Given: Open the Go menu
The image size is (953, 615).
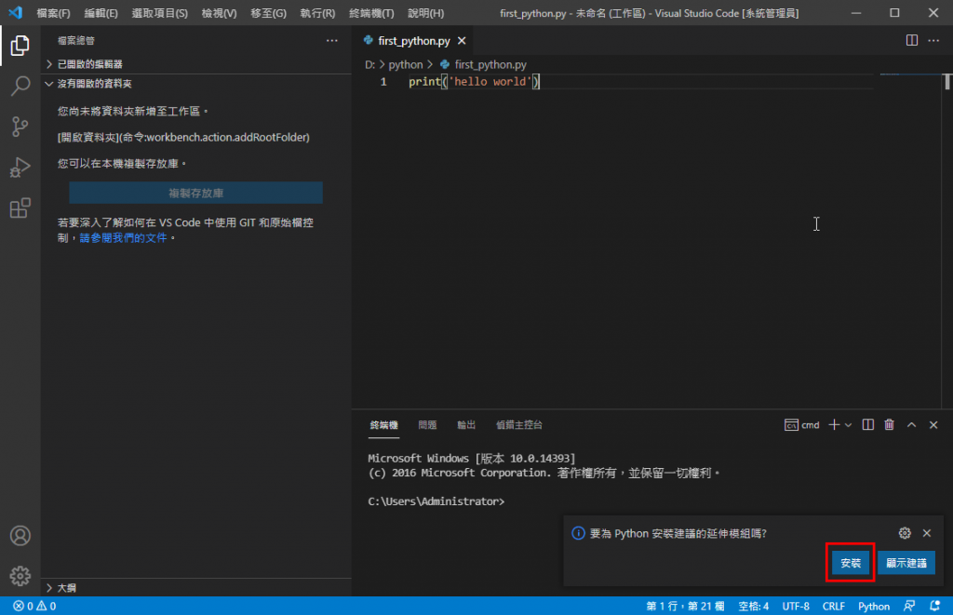Looking at the screenshot, I should click(268, 13).
